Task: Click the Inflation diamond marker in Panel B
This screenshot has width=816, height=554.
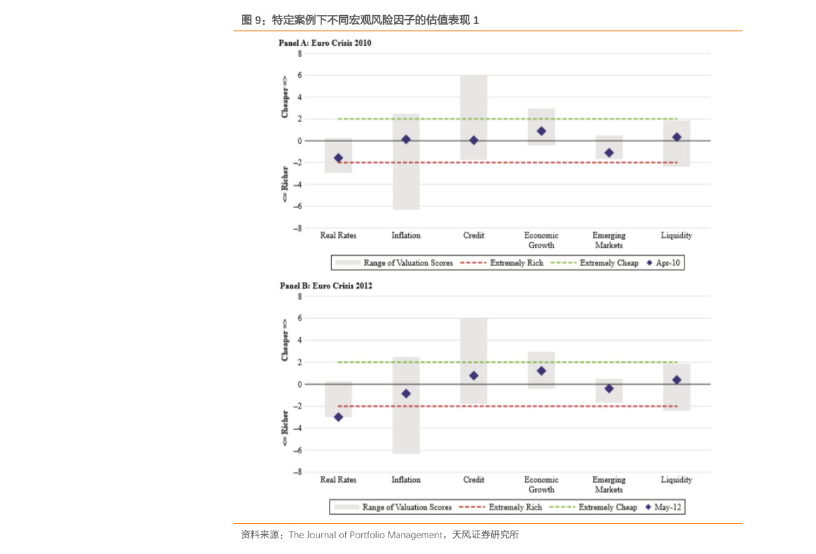Action: point(406,394)
